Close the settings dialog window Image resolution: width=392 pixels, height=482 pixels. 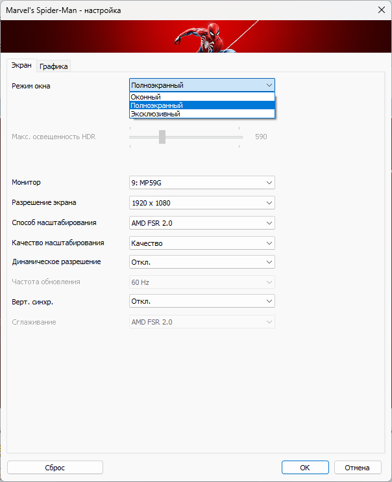(381, 10)
